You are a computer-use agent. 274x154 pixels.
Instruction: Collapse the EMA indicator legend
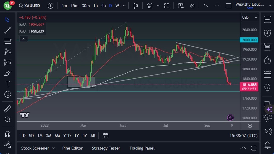click(23, 39)
